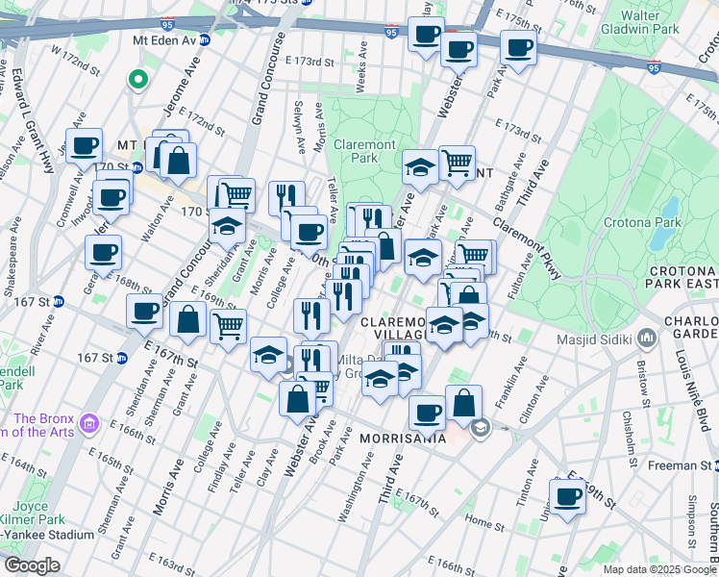This screenshot has height=577, width=719.
Task: Click the front graduation cap marker below Milta label
Action: (380, 379)
